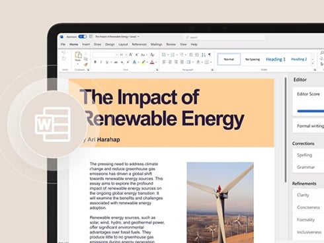Apply the Heading 1 style
The height and width of the screenshot is (243, 324).
(x=276, y=59)
